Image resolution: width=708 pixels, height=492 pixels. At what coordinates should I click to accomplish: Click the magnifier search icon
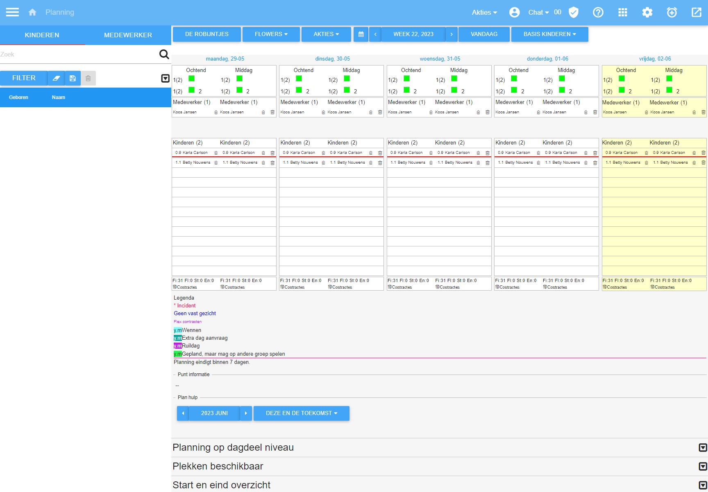pyautogui.click(x=164, y=54)
